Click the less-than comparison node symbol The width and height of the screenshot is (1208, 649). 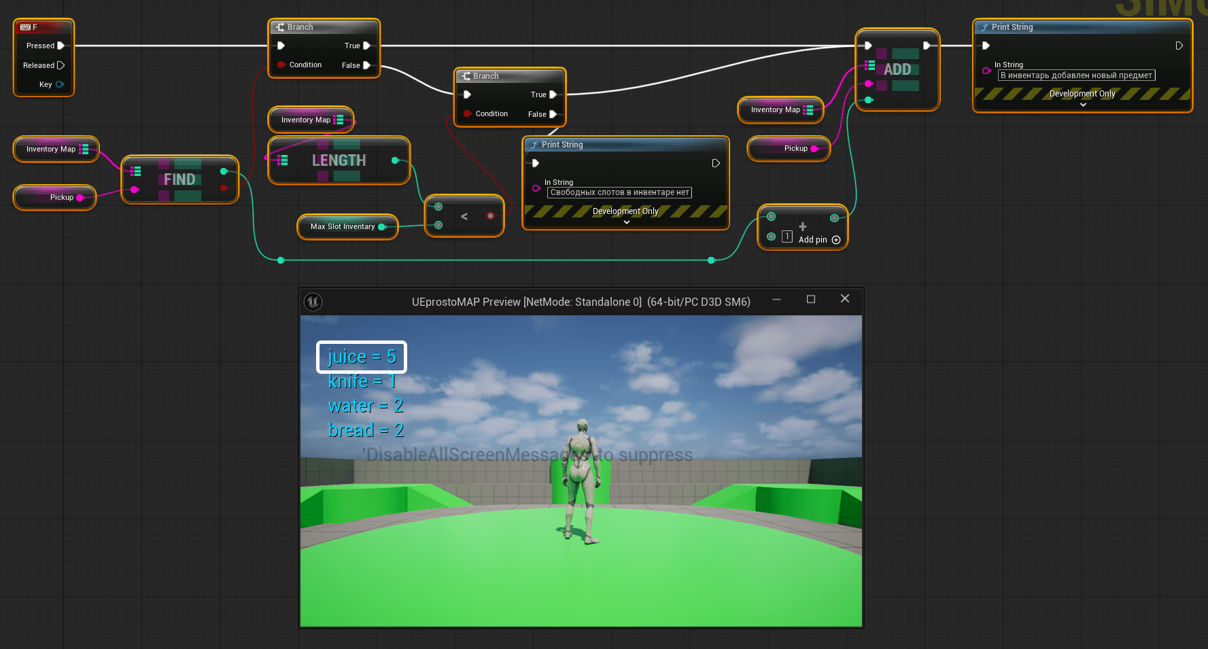click(464, 217)
